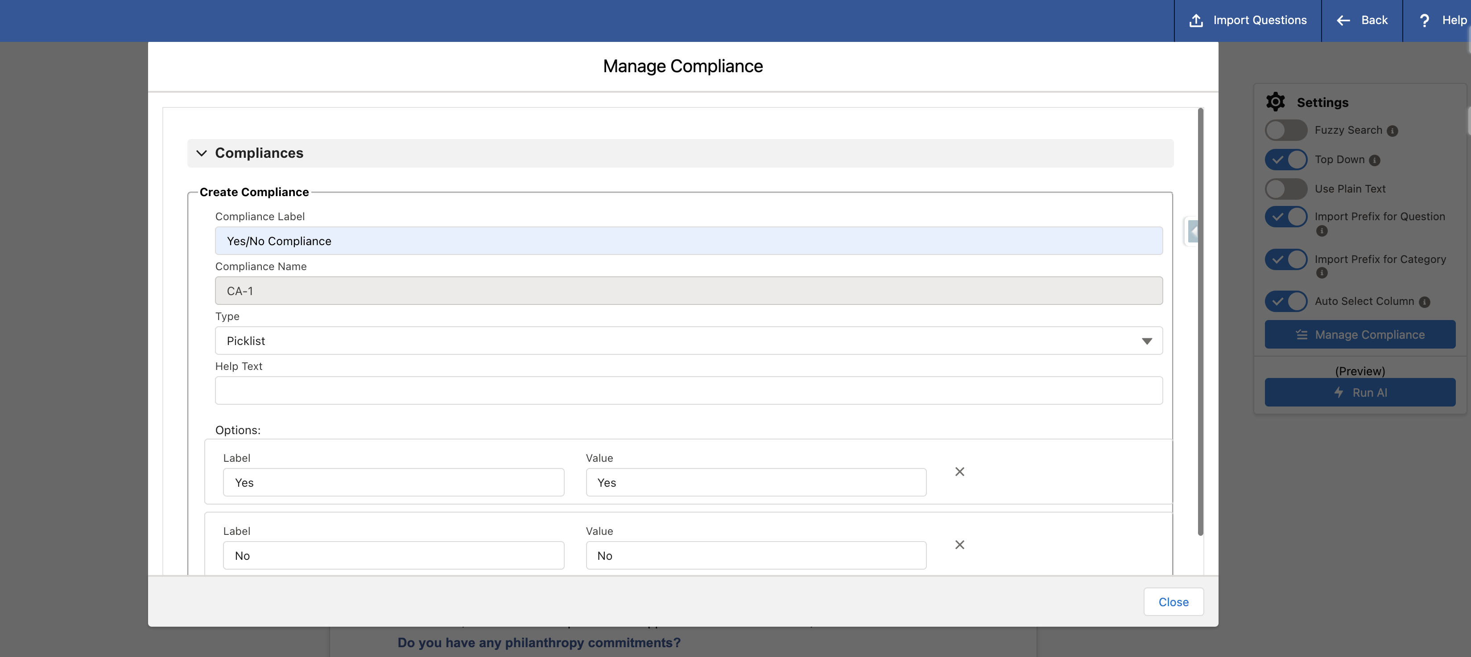The image size is (1471, 657).
Task: Click the Import Questions button
Action: pyautogui.click(x=1248, y=21)
